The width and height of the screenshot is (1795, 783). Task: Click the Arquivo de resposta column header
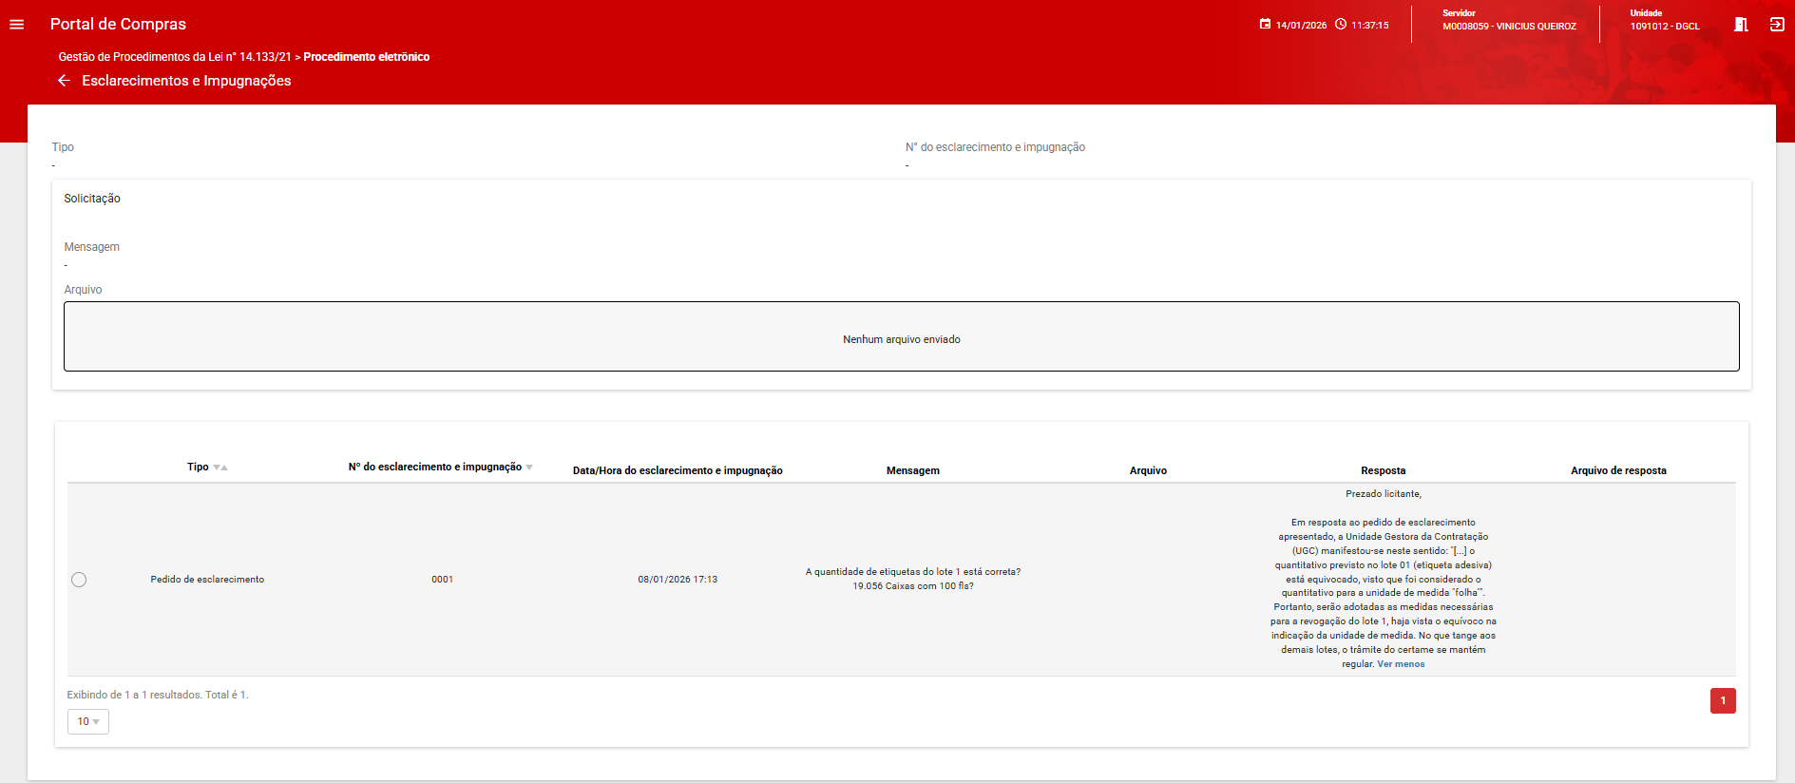[x=1618, y=470]
